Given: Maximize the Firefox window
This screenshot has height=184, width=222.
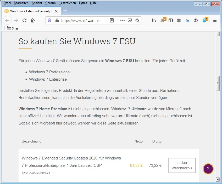Looking at the screenshot, I should [x=207, y=4].
